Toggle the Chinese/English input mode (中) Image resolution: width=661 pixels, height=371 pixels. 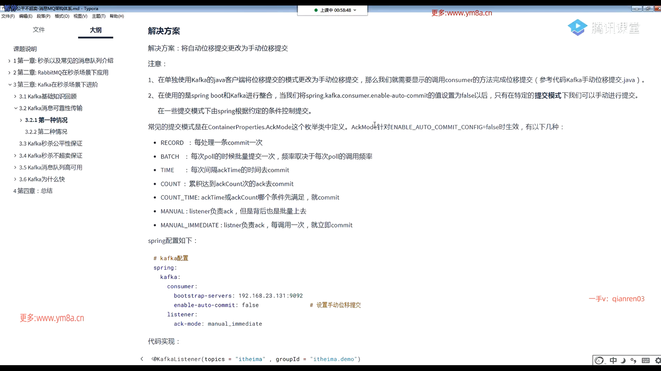(x=613, y=360)
